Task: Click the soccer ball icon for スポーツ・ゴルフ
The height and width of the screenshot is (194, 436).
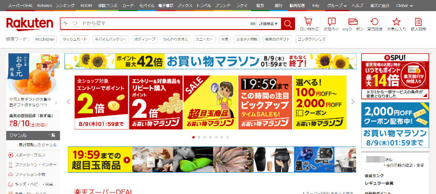Action: (11, 155)
